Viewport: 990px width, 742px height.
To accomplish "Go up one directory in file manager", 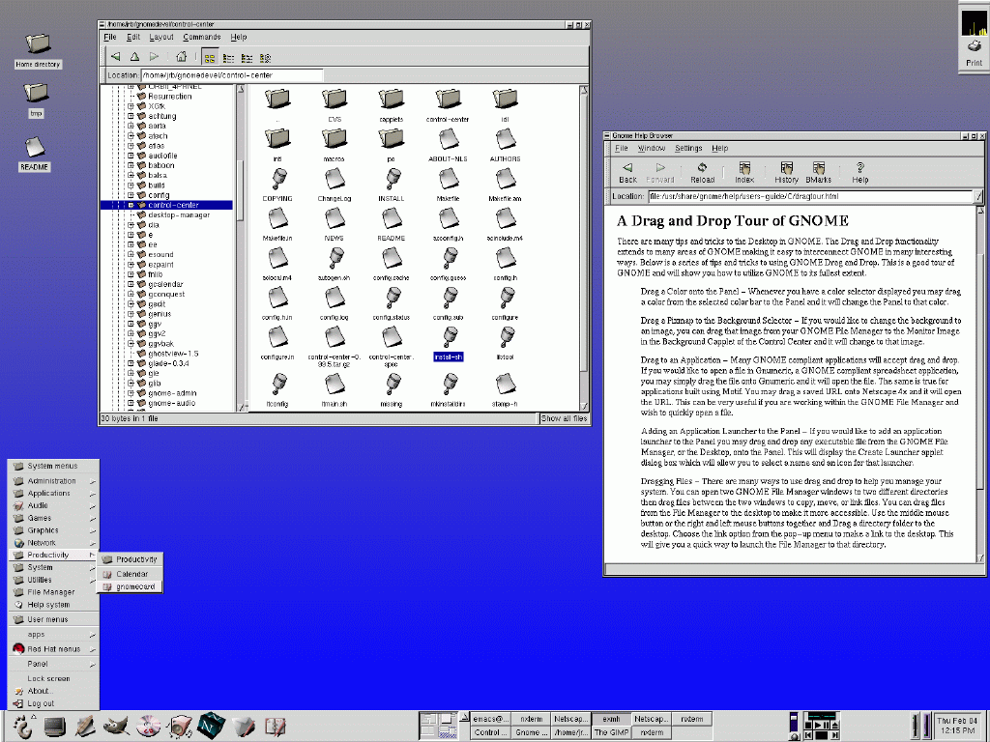I will (134, 57).
